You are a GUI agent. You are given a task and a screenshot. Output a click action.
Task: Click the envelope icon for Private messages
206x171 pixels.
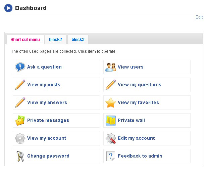coord(20,120)
